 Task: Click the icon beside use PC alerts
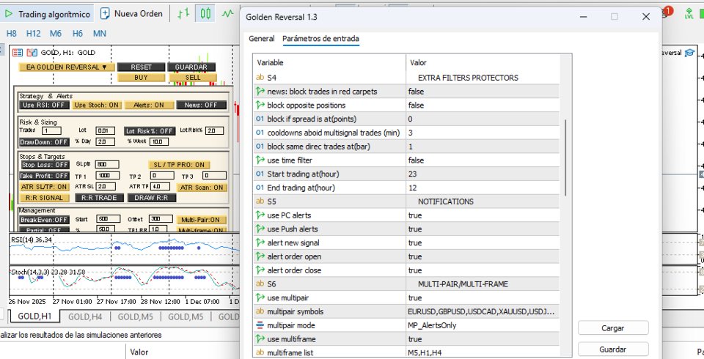pyautogui.click(x=260, y=215)
